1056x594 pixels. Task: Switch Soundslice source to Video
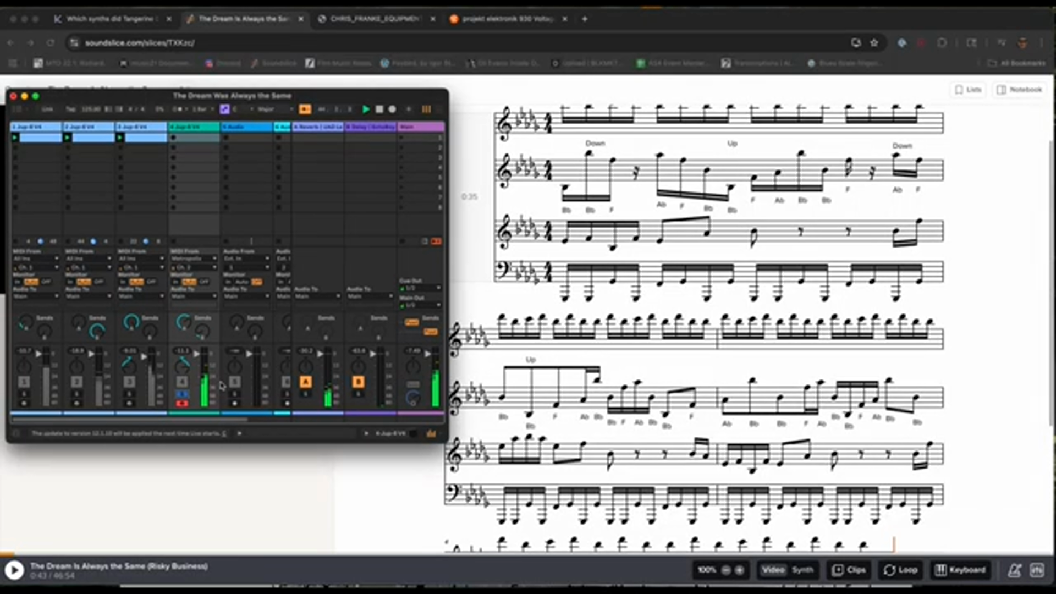pos(773,570)
